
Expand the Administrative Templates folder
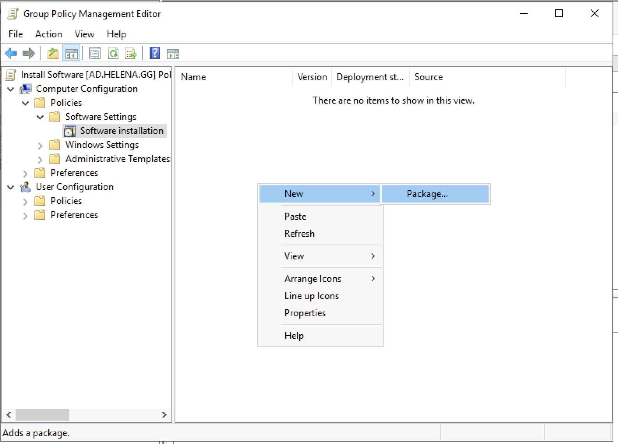coord(40,160)
